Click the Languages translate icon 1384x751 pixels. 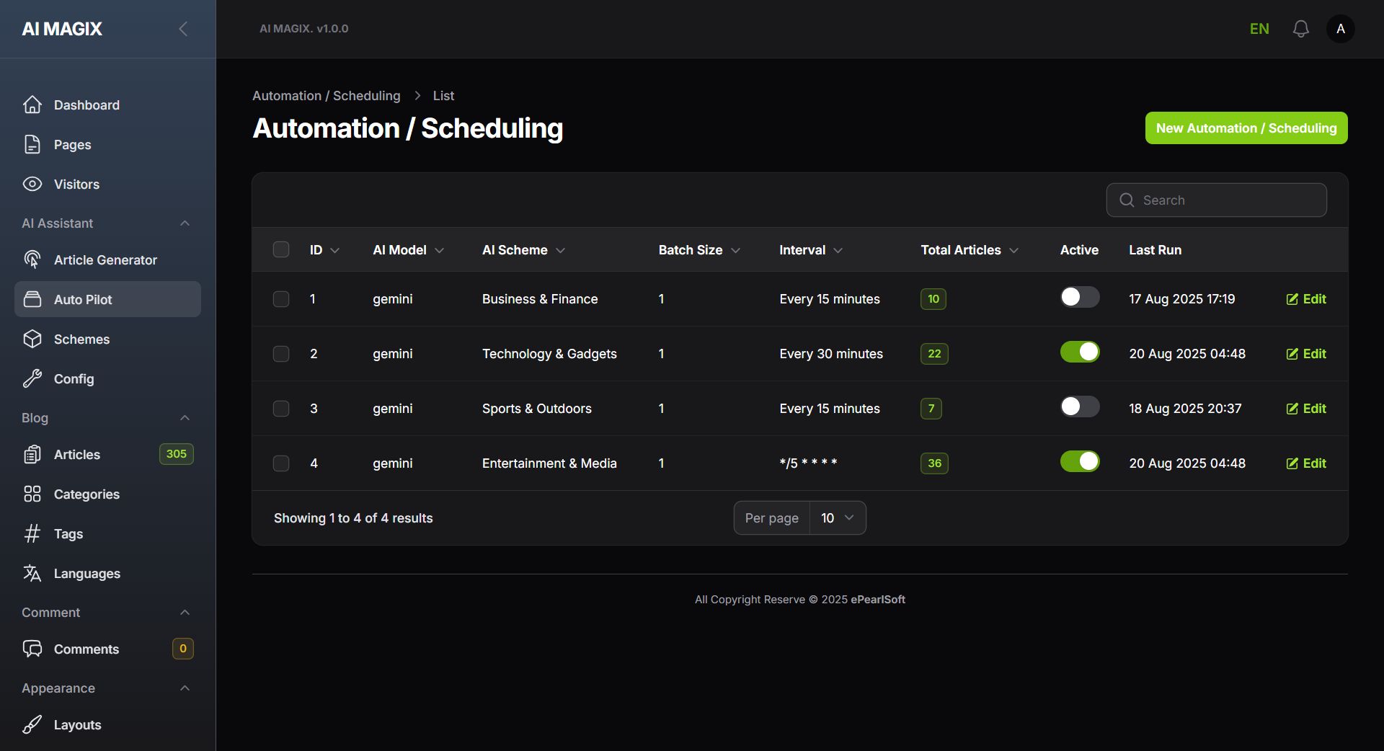[32, 574]
